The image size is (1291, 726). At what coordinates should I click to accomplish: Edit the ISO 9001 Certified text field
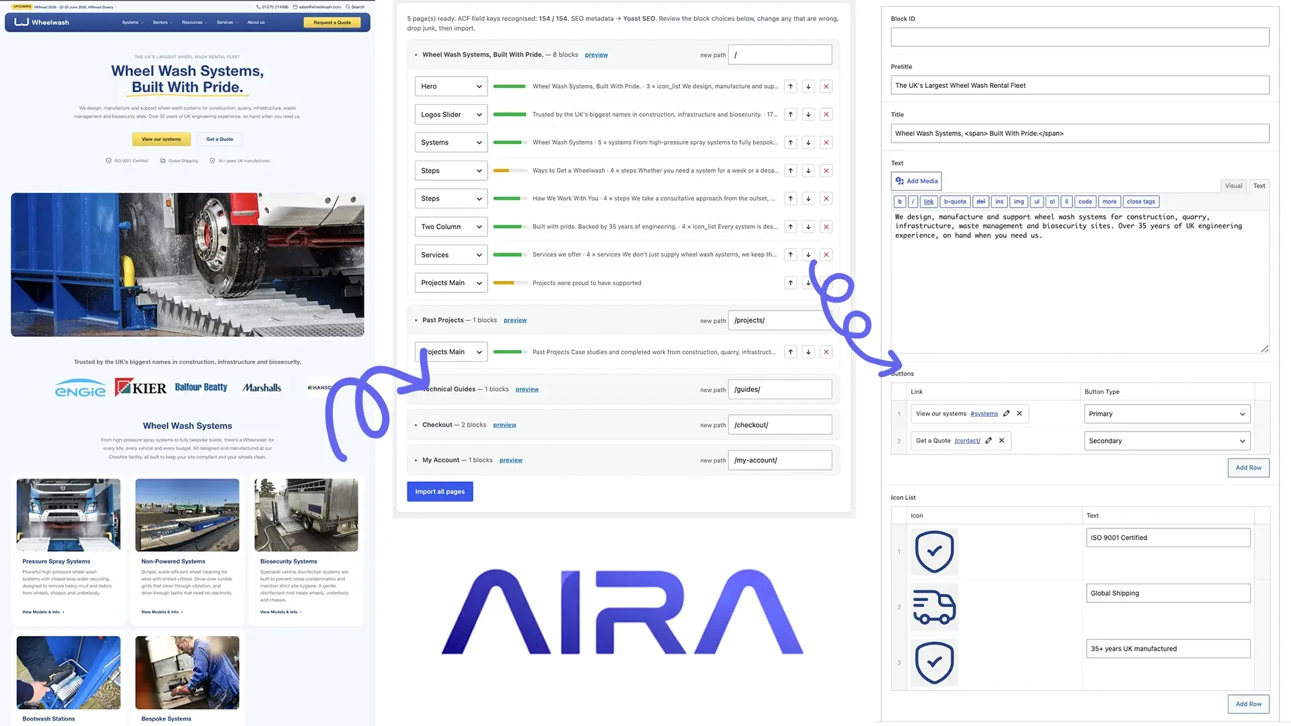point(1168,538)
